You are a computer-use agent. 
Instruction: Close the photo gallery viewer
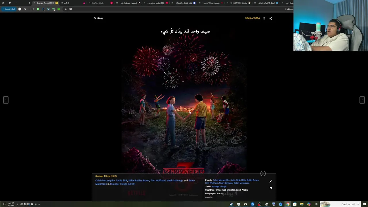click(98, 18)
